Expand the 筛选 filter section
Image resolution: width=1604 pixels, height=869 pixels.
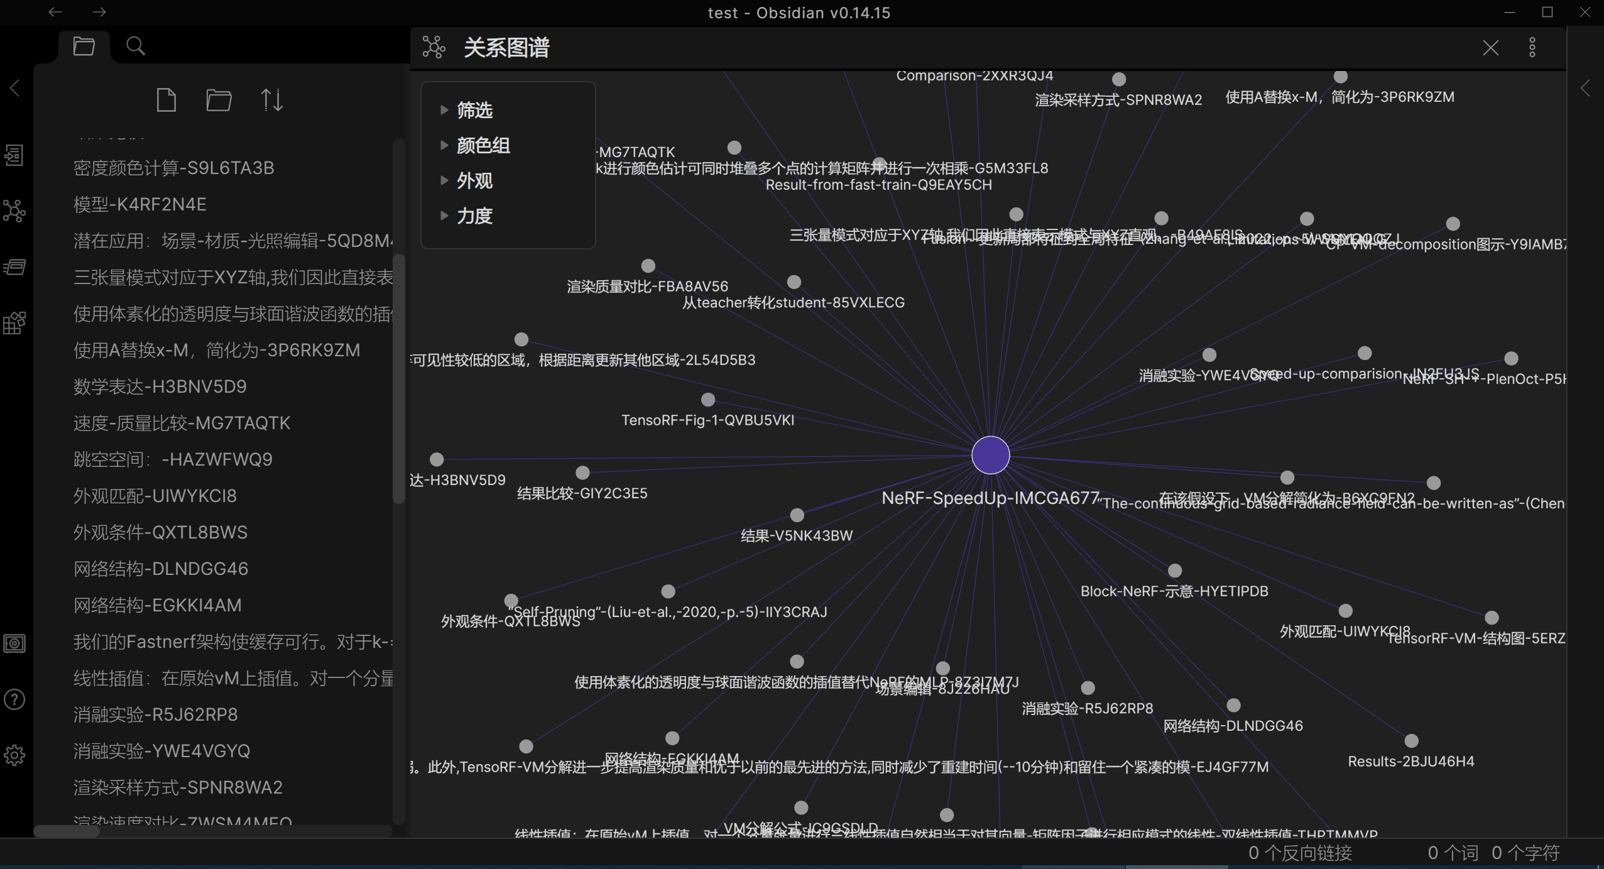[x=474, y=111]
